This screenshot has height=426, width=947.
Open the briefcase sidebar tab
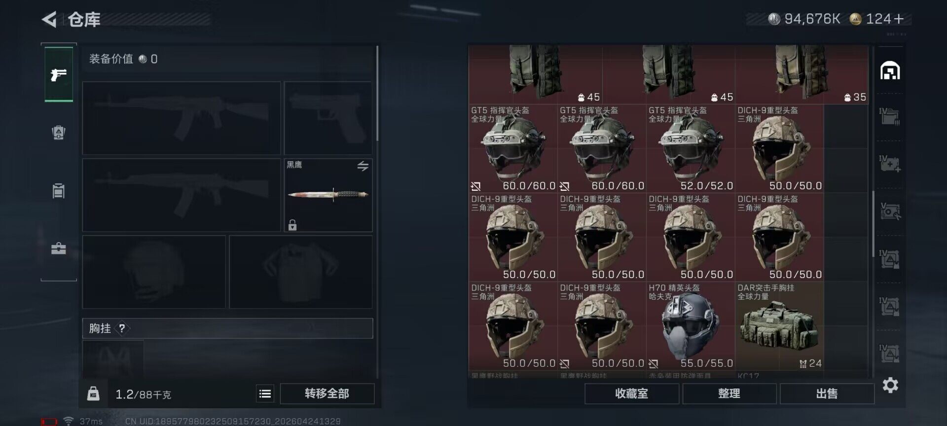[59, 248]
